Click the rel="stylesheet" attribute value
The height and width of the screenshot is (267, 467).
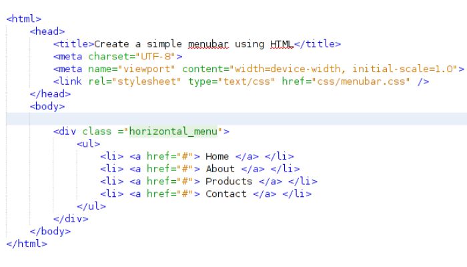146,81
